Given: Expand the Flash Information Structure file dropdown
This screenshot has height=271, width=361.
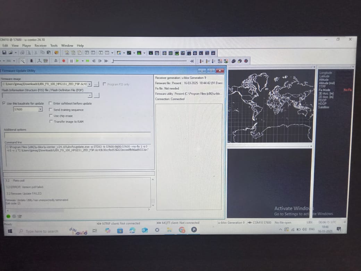Looking at the screenshot, I should [x=90, y=95].
